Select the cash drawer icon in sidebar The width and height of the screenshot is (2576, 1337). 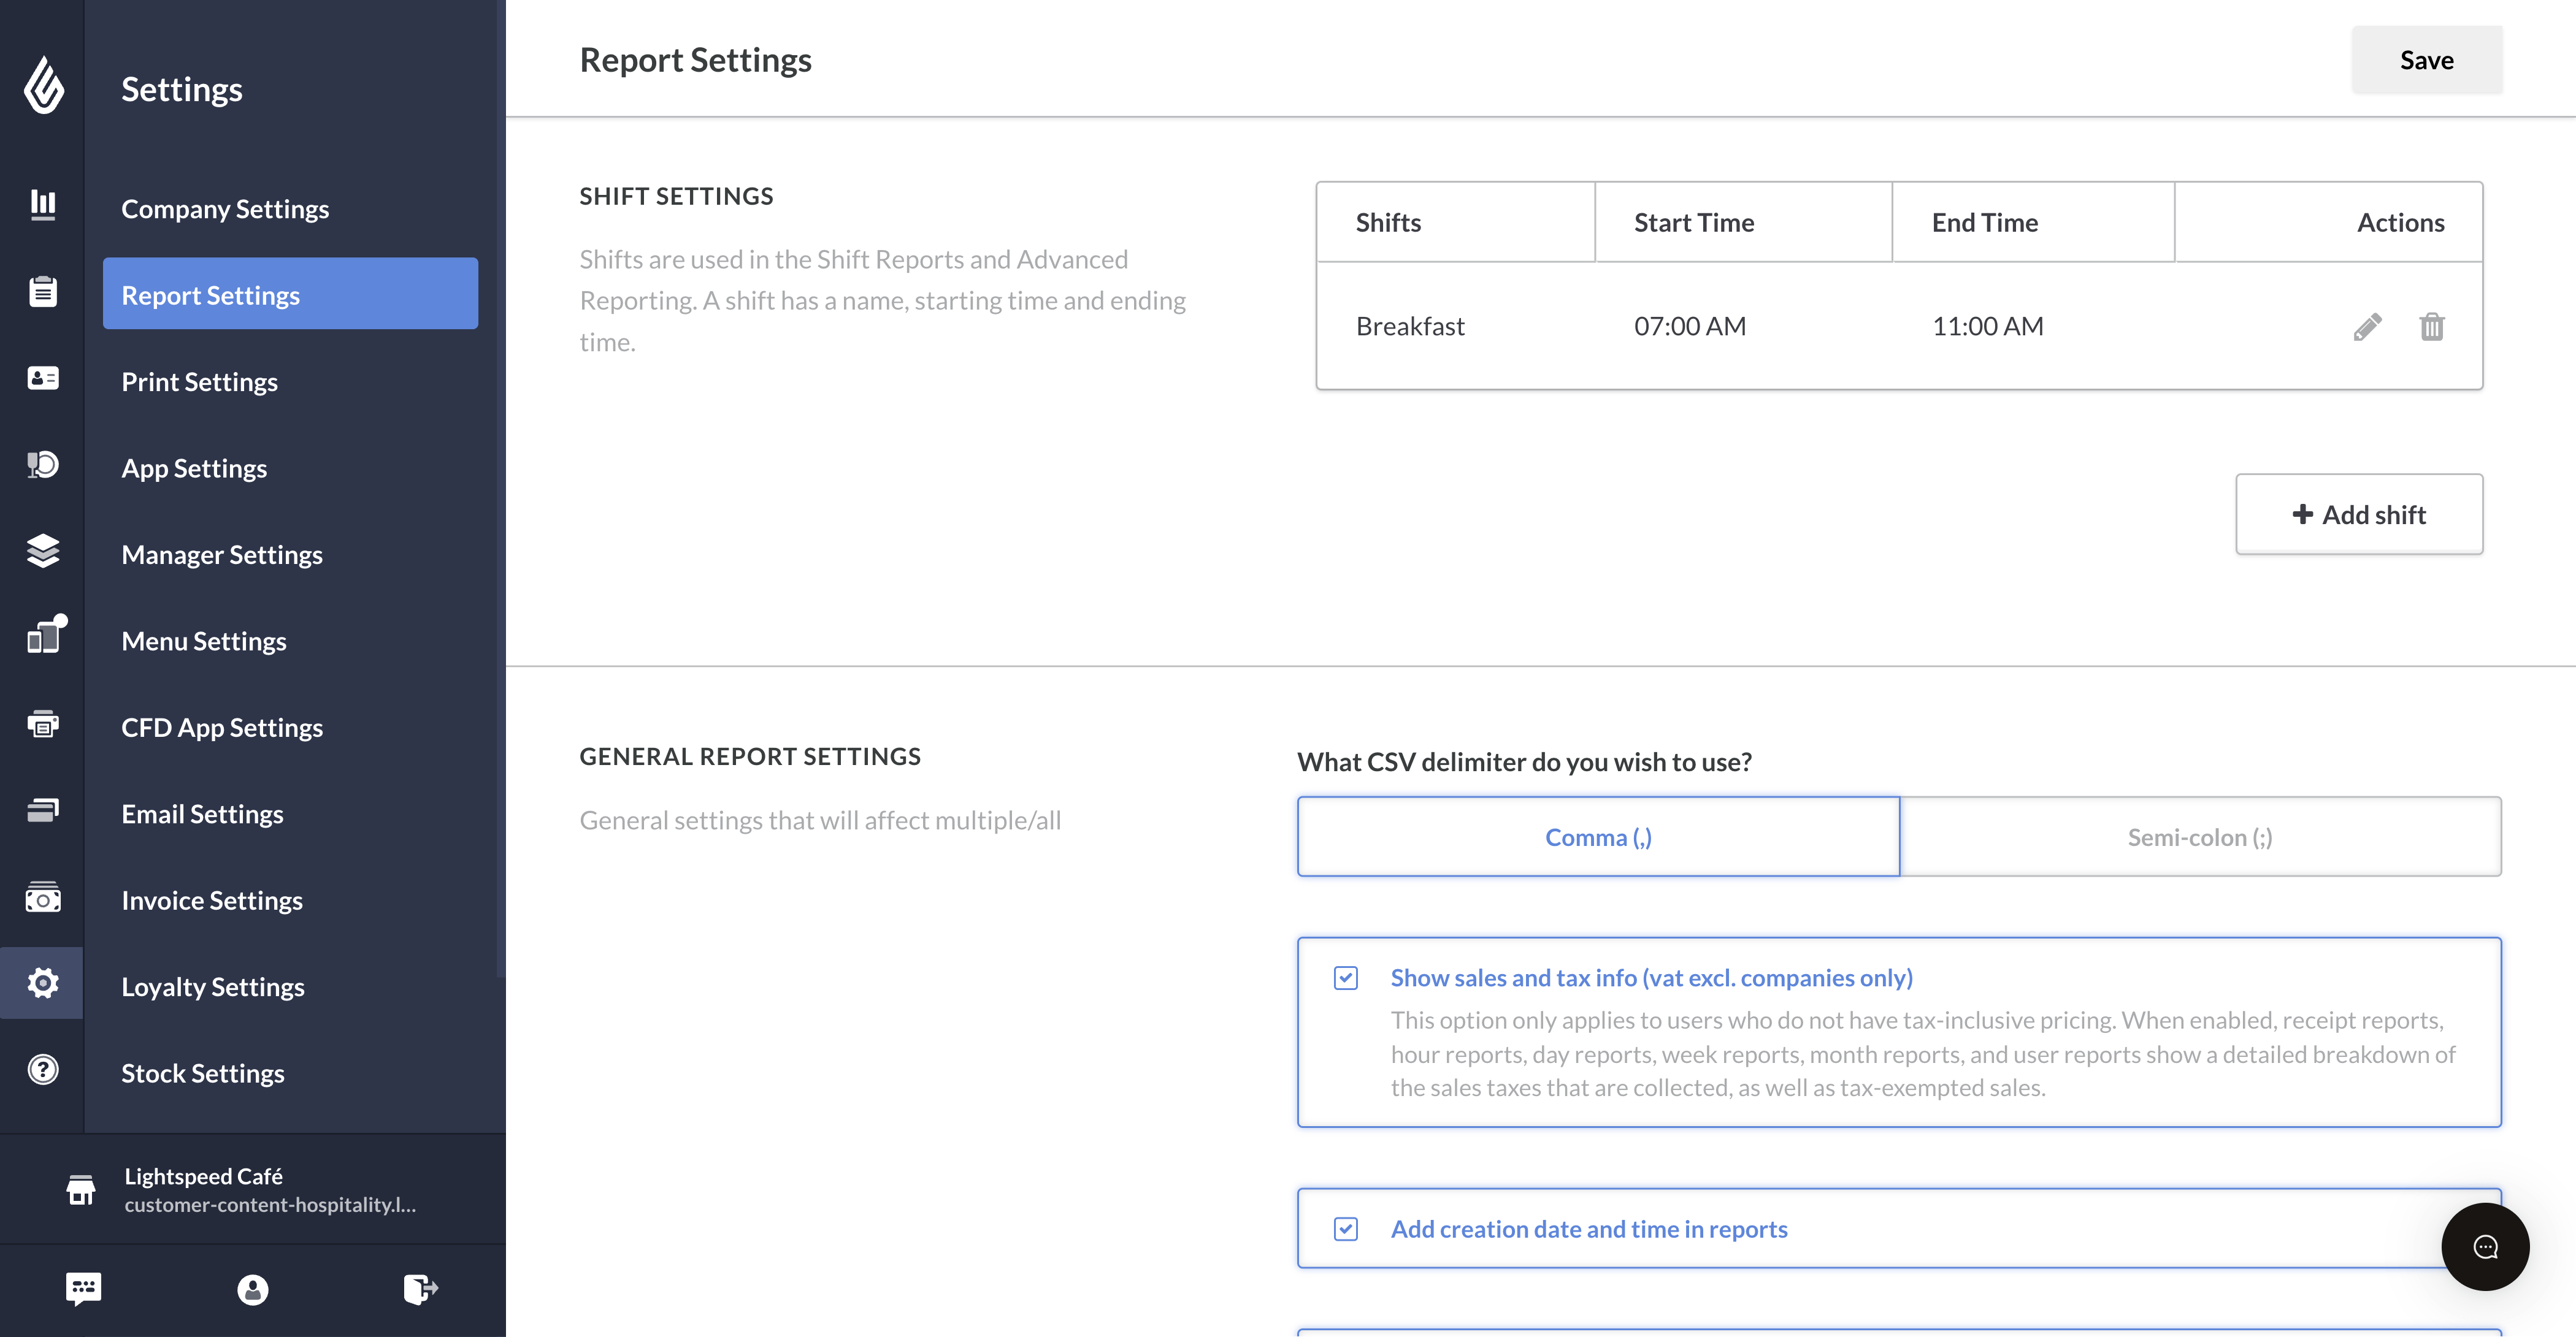point(42,896)
